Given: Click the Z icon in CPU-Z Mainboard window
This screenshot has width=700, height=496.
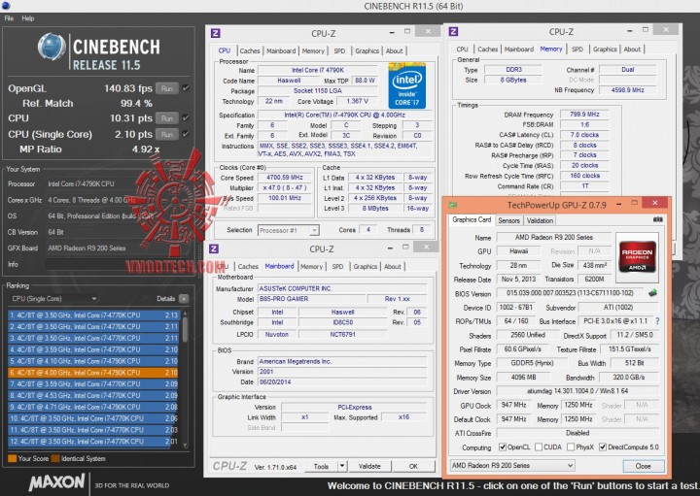Looking at the screenshot, I should pos(214,248).
